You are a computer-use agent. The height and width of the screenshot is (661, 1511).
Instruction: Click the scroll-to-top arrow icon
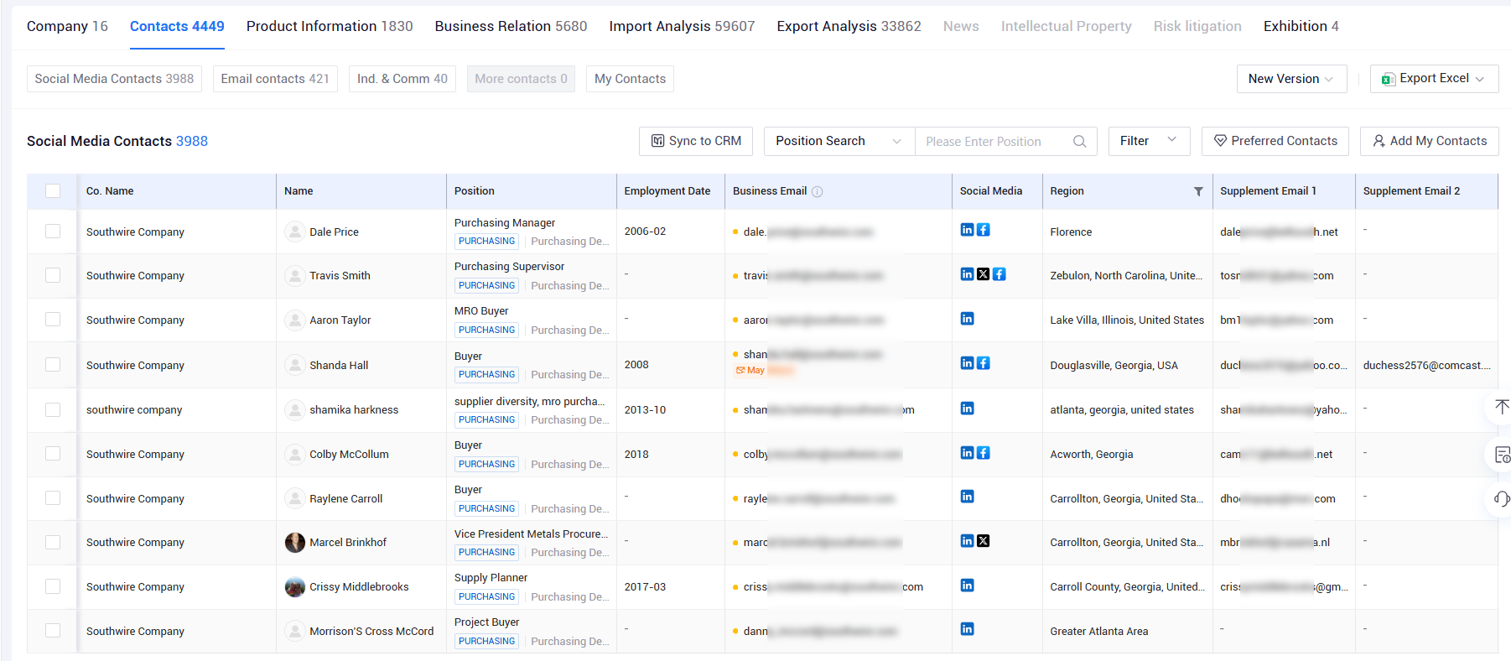[1502, 407]
